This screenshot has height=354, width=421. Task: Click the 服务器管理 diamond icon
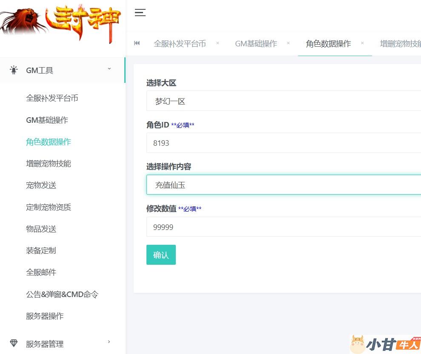coord(14,343)
